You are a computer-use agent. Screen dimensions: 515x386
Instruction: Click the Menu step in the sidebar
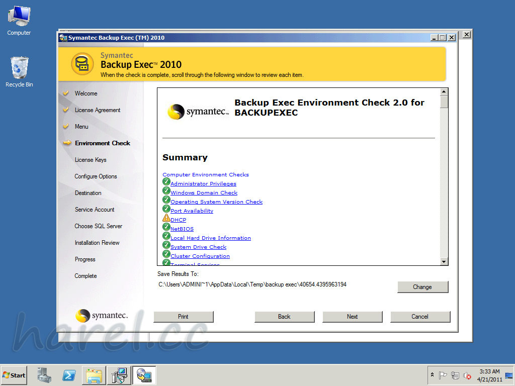click(x=81, y=127)
